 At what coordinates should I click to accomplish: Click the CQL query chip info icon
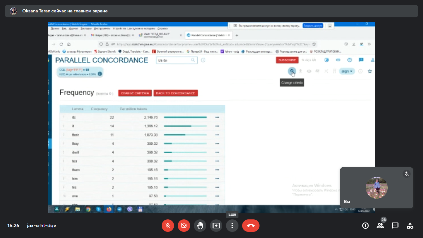pos(100,74)
